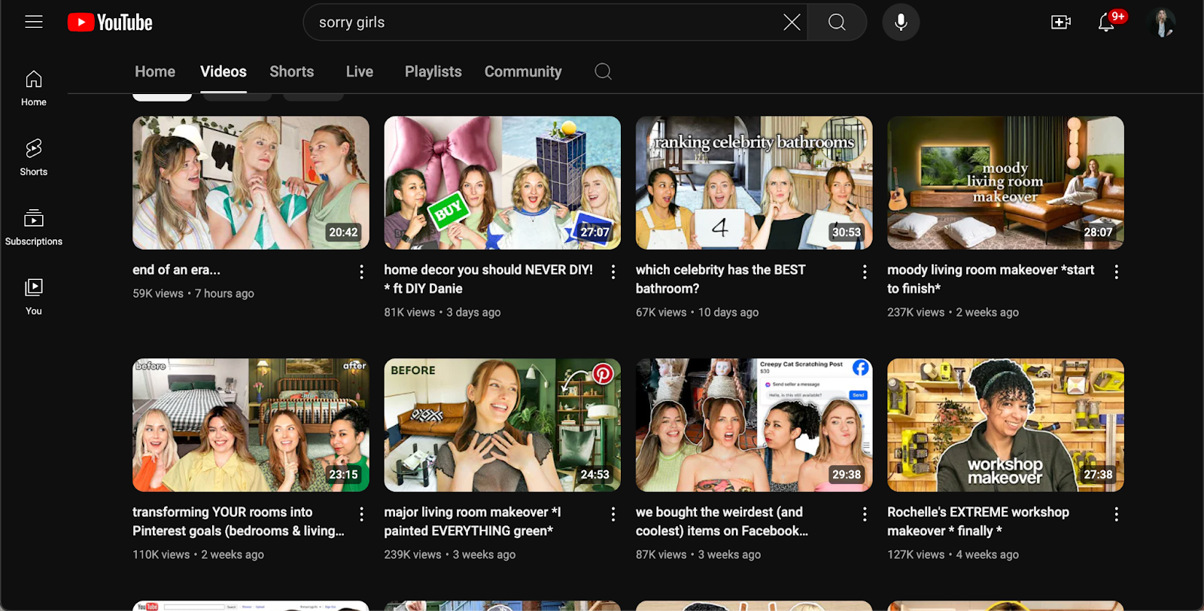
Task: Click the search magnifier button
Action: pyautogui.click(x=837, y=23)
